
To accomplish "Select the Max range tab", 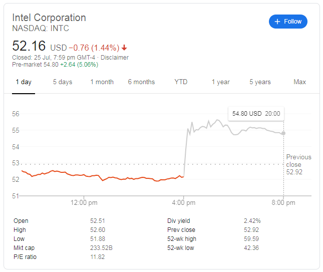I will click(299, 82).
